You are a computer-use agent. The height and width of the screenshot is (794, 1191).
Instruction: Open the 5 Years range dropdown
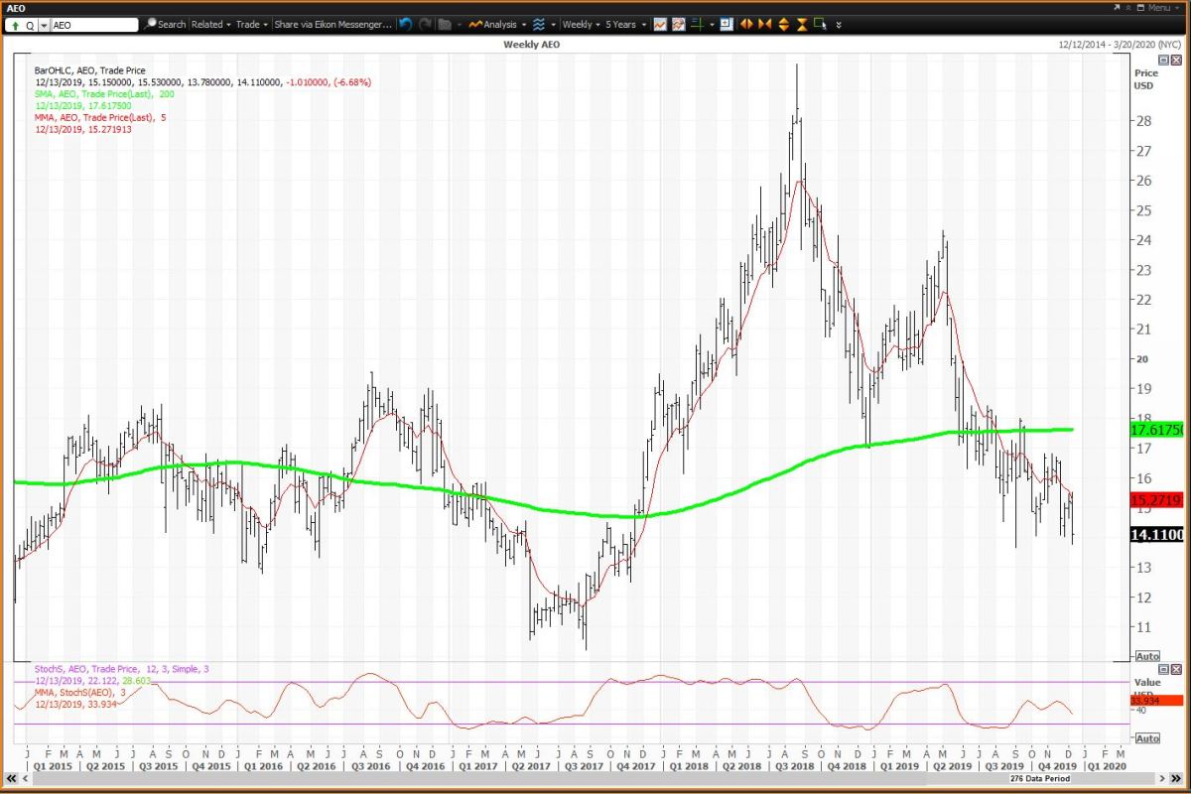point(626,24)
